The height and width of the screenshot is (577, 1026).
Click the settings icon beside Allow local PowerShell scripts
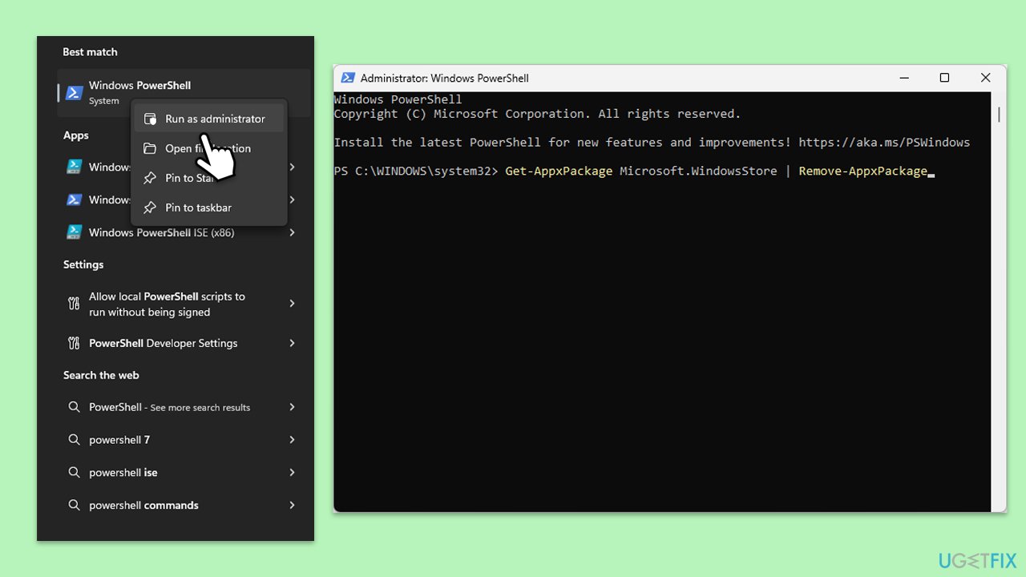pyautogui.click(x=74, y=304)
